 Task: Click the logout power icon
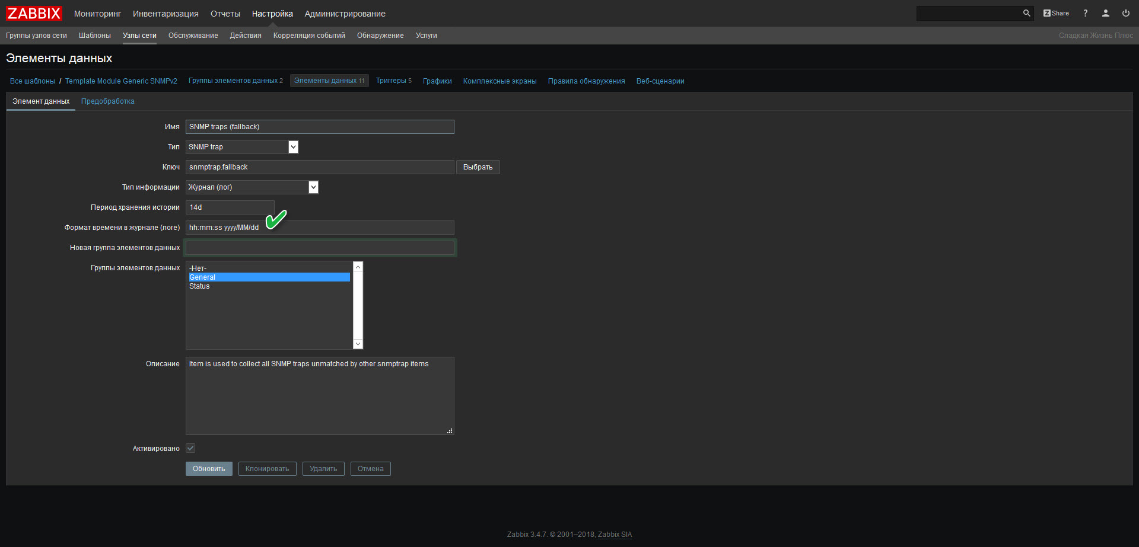pyautogui.click(x=1126, y=13)
